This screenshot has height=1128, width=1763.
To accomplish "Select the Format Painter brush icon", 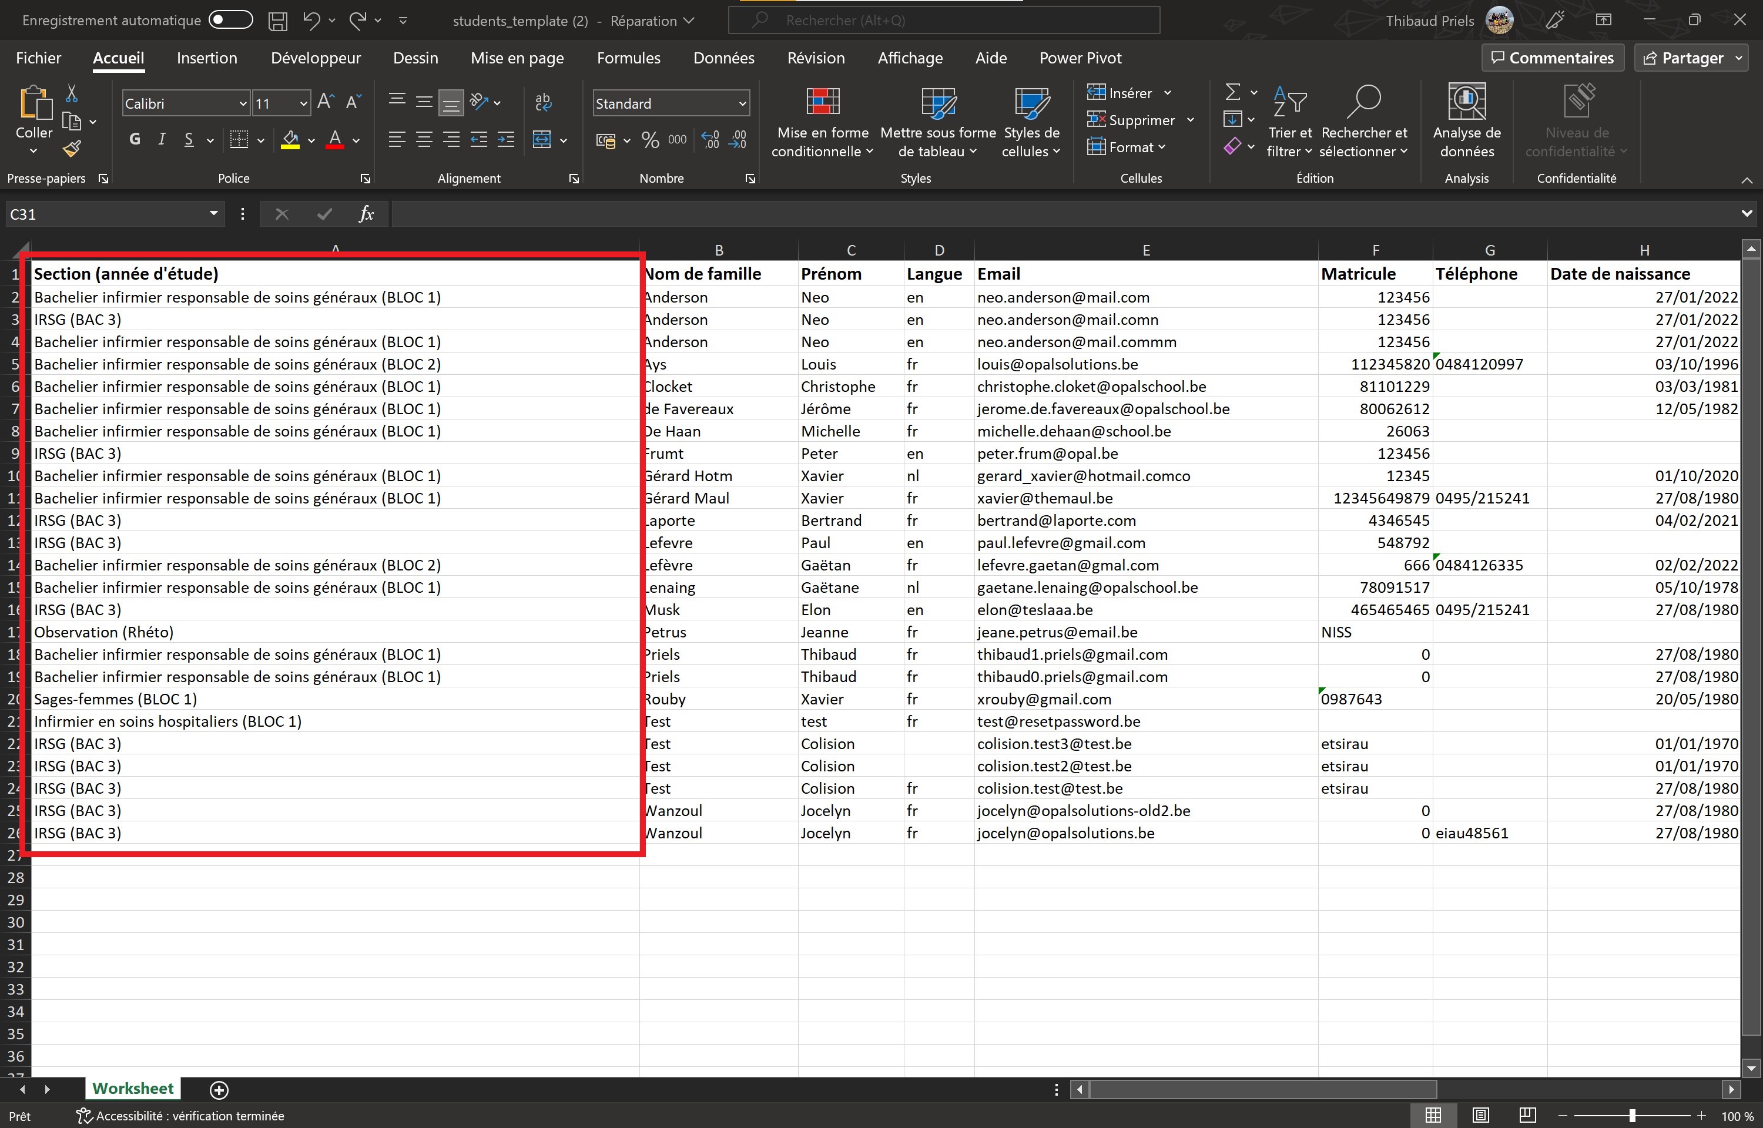I will click(72, 149).
